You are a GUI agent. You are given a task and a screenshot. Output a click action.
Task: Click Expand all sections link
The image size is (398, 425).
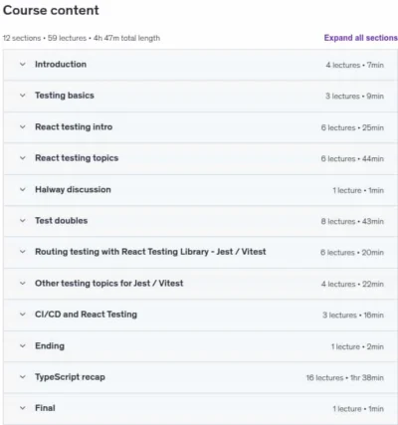(x=361, y=38)
